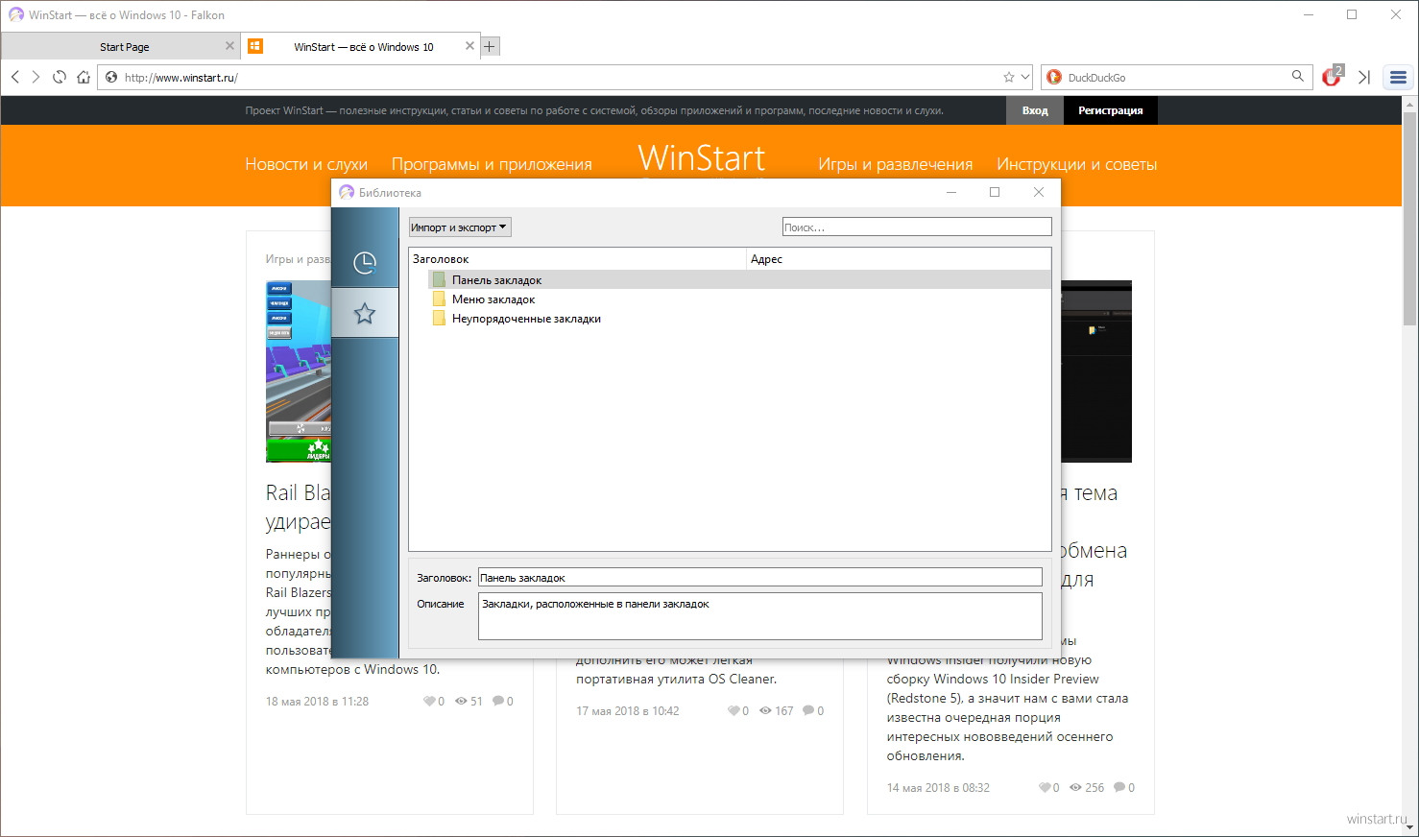Go back with the browser back arrow
1419x837 pixels.
click(x=15, y=77)
